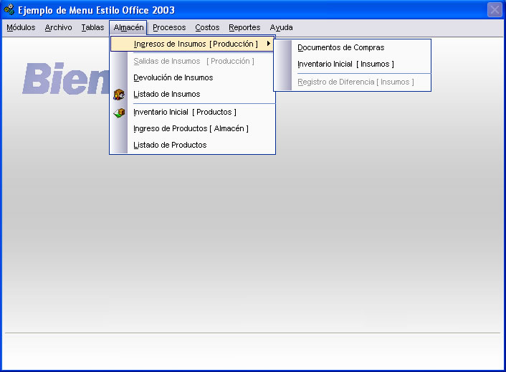Choose Devolución de Insumos
This screenshot has height=372, width=506.
point(173,77)
